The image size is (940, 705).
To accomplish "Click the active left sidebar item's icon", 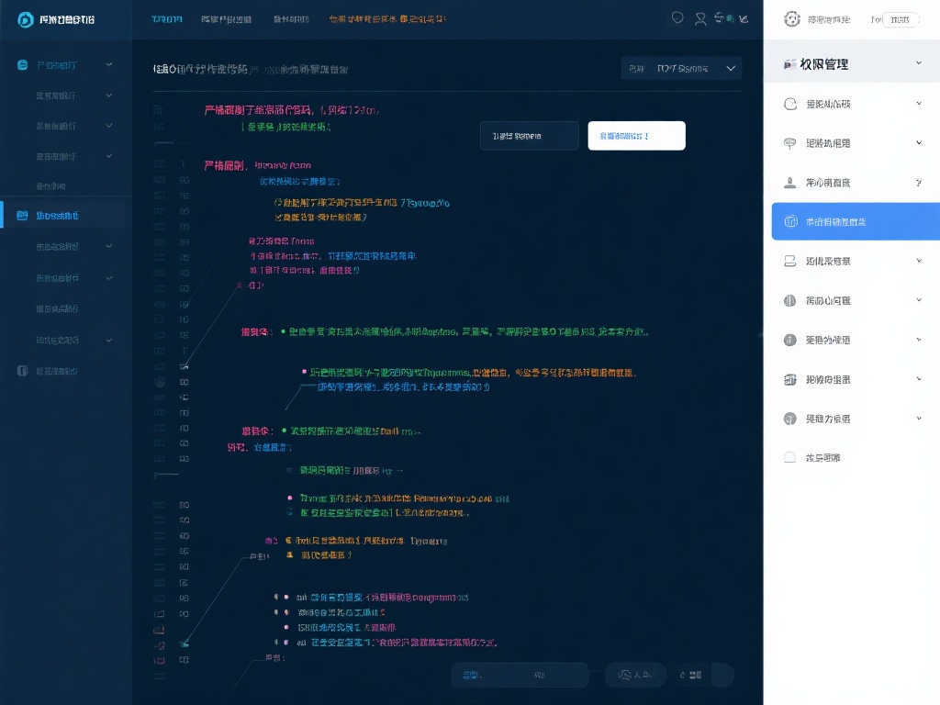I will (x=23, y=216).
